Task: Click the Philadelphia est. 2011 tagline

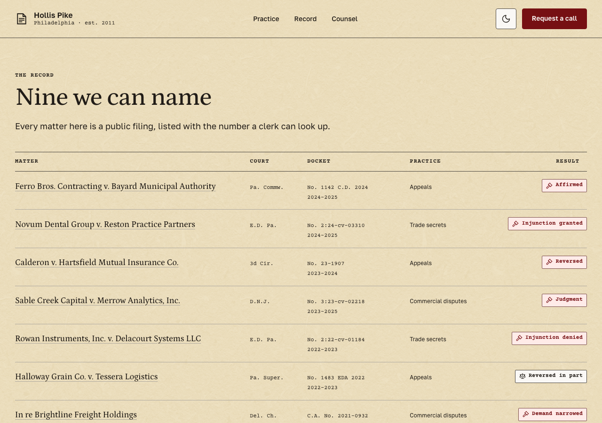Action: (74, 23)
